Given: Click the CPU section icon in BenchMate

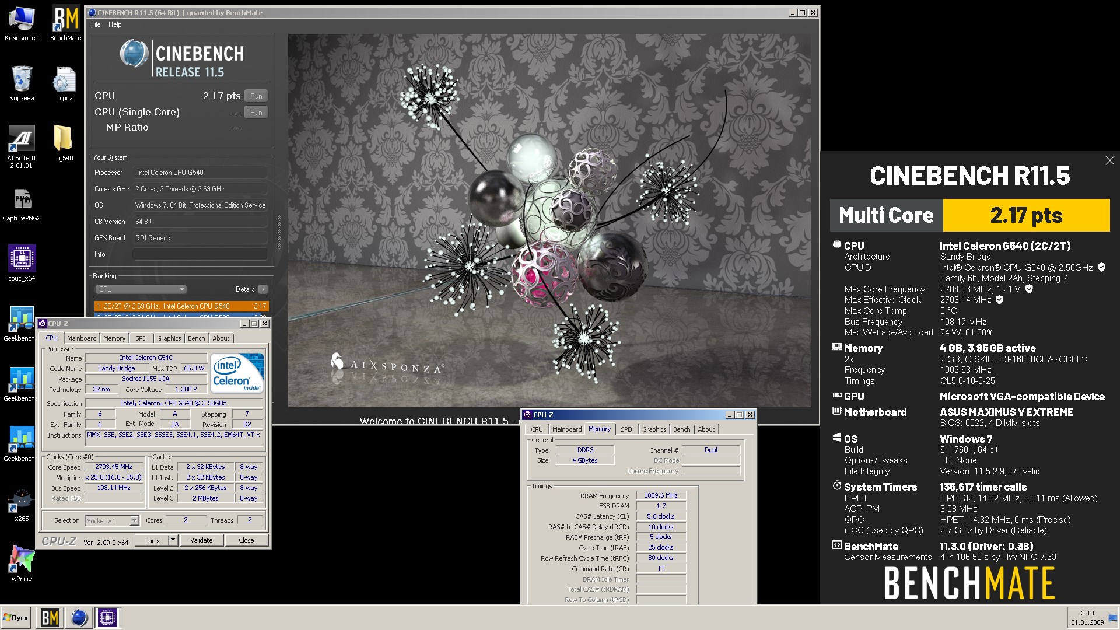Looking at the screenshot, I should tap(837, 245).
